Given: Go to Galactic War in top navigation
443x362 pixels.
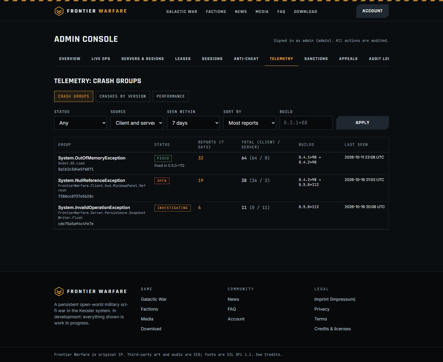Looking at the screenshot, I should pos(182,12).
